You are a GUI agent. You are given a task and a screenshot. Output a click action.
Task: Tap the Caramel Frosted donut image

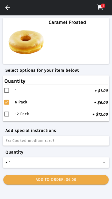[x=26, y=42]
